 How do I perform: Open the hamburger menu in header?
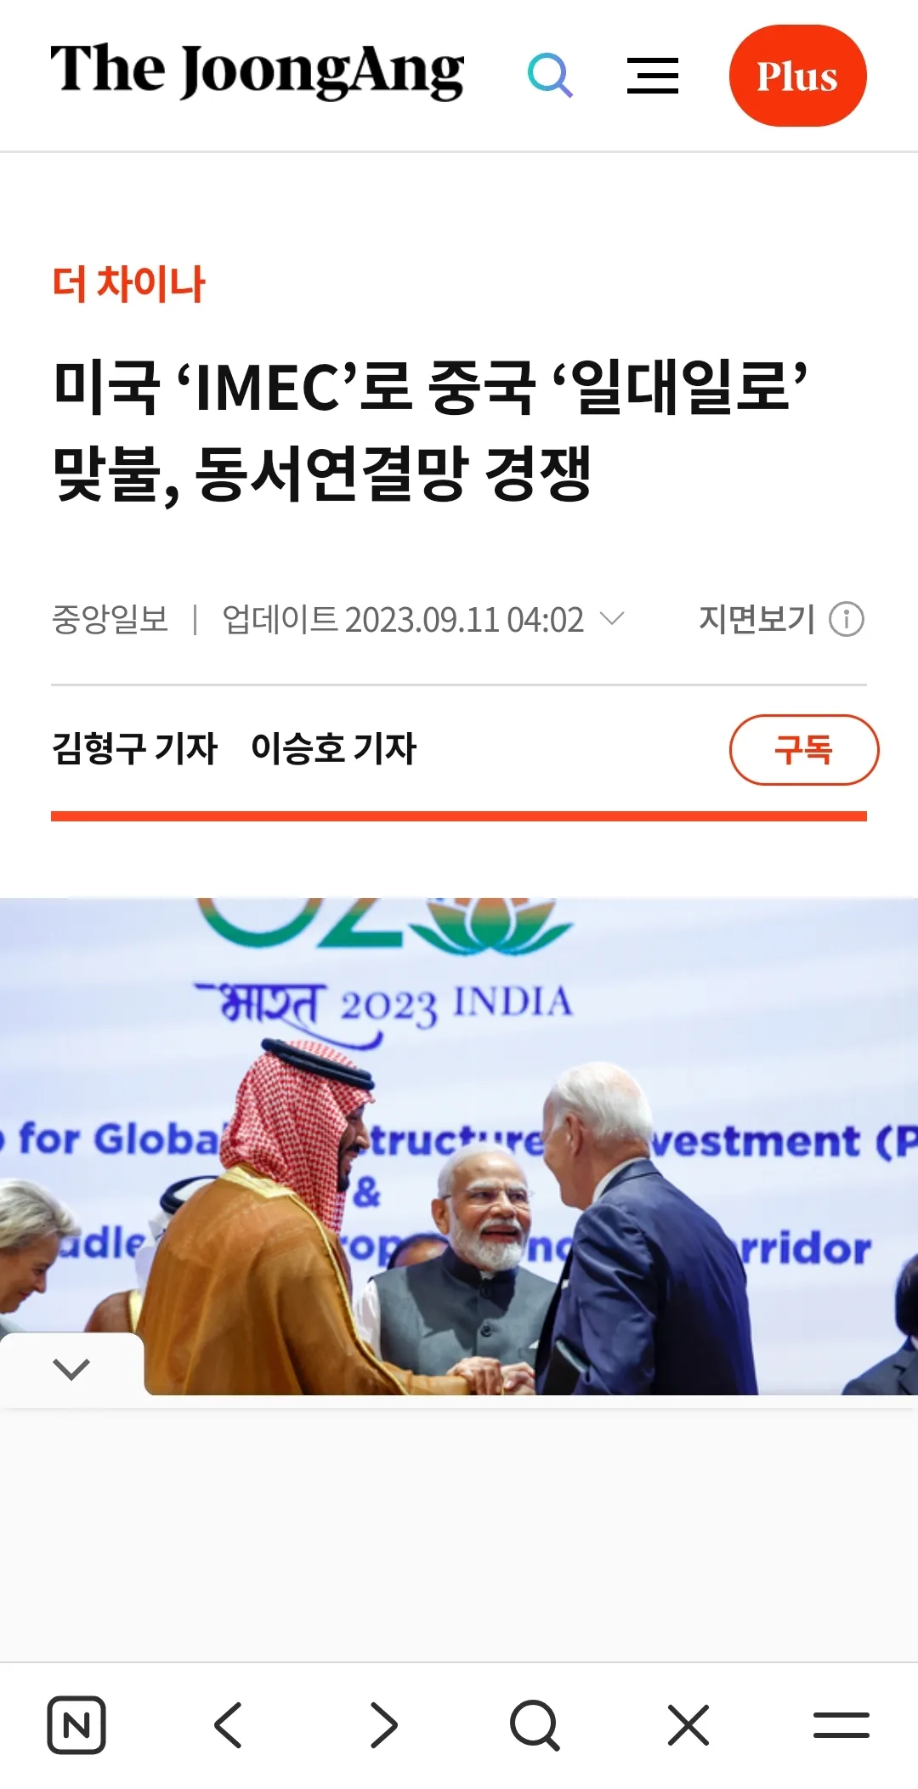click(653, 76)
